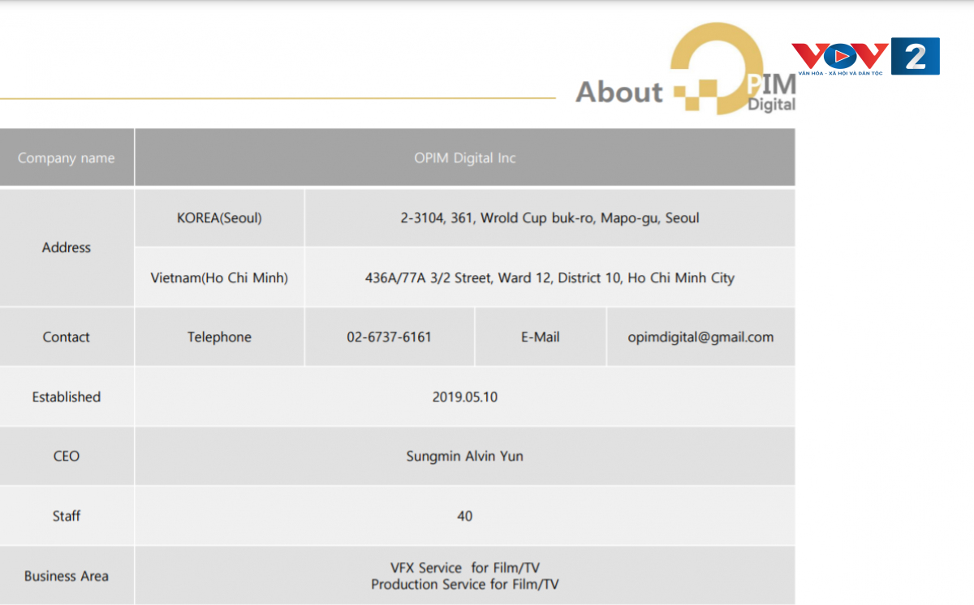Select the "Company name" header cell

coord(67,158)
